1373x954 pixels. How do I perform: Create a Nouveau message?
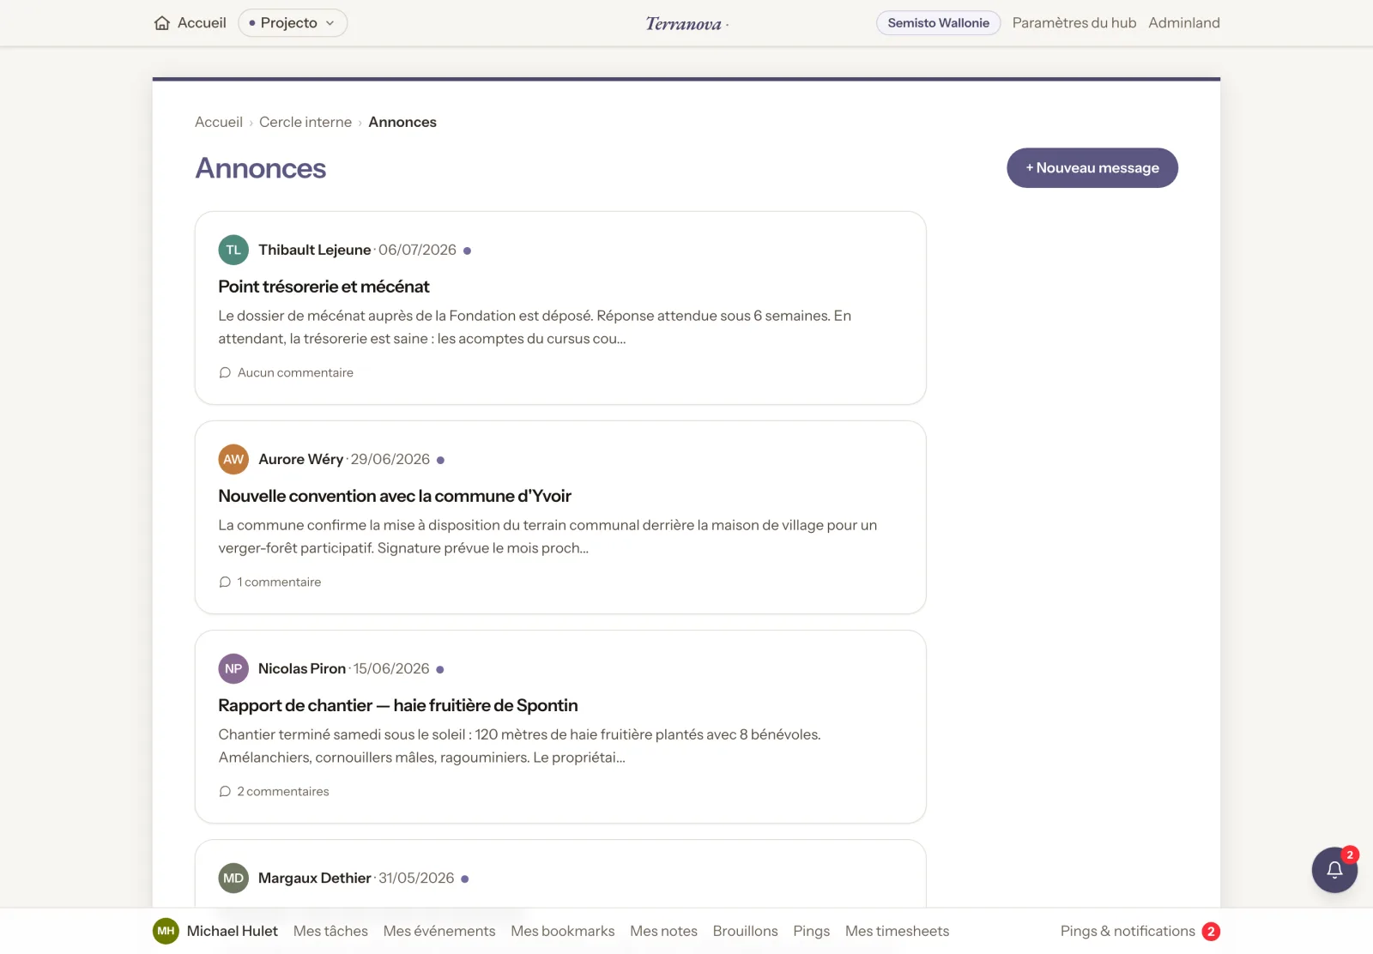tap(1092, 168)
